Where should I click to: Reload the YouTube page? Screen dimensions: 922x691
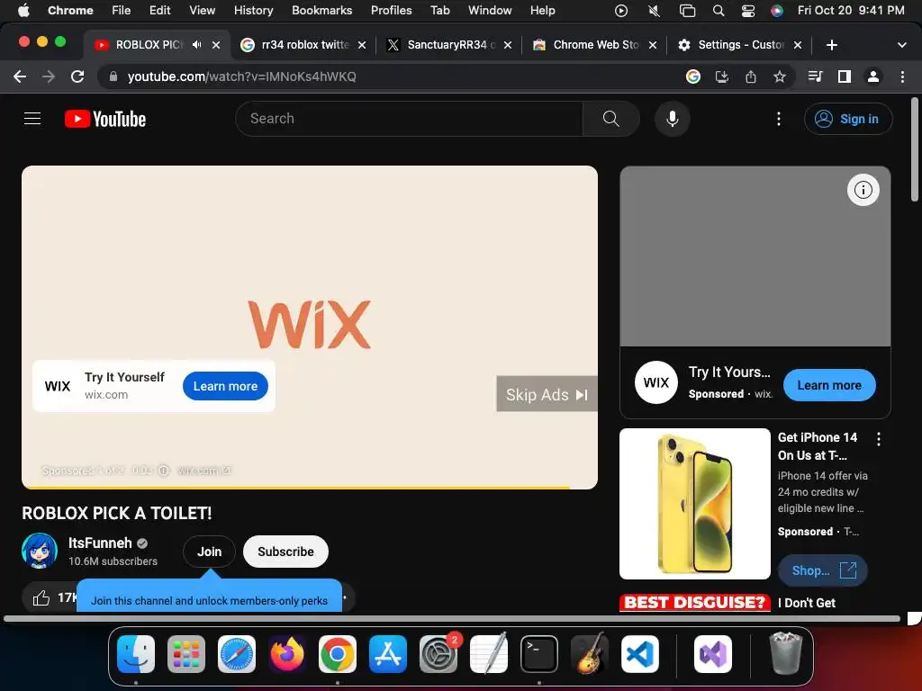(77, 76)
